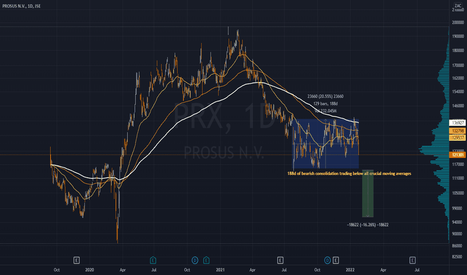Click the 2022 time axis label

(x=350, y=270)
